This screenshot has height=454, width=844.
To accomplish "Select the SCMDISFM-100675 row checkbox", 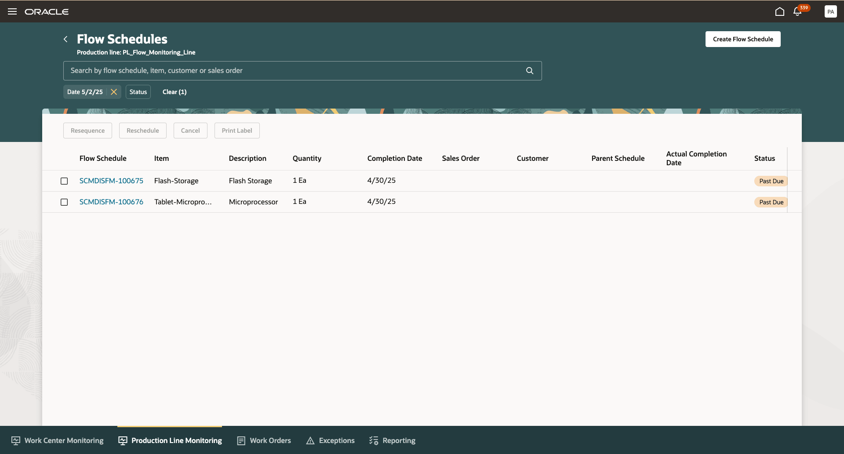I will point(64,181).
